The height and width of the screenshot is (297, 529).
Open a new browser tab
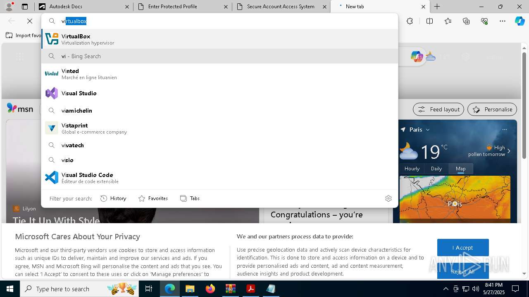click(437, 7)
